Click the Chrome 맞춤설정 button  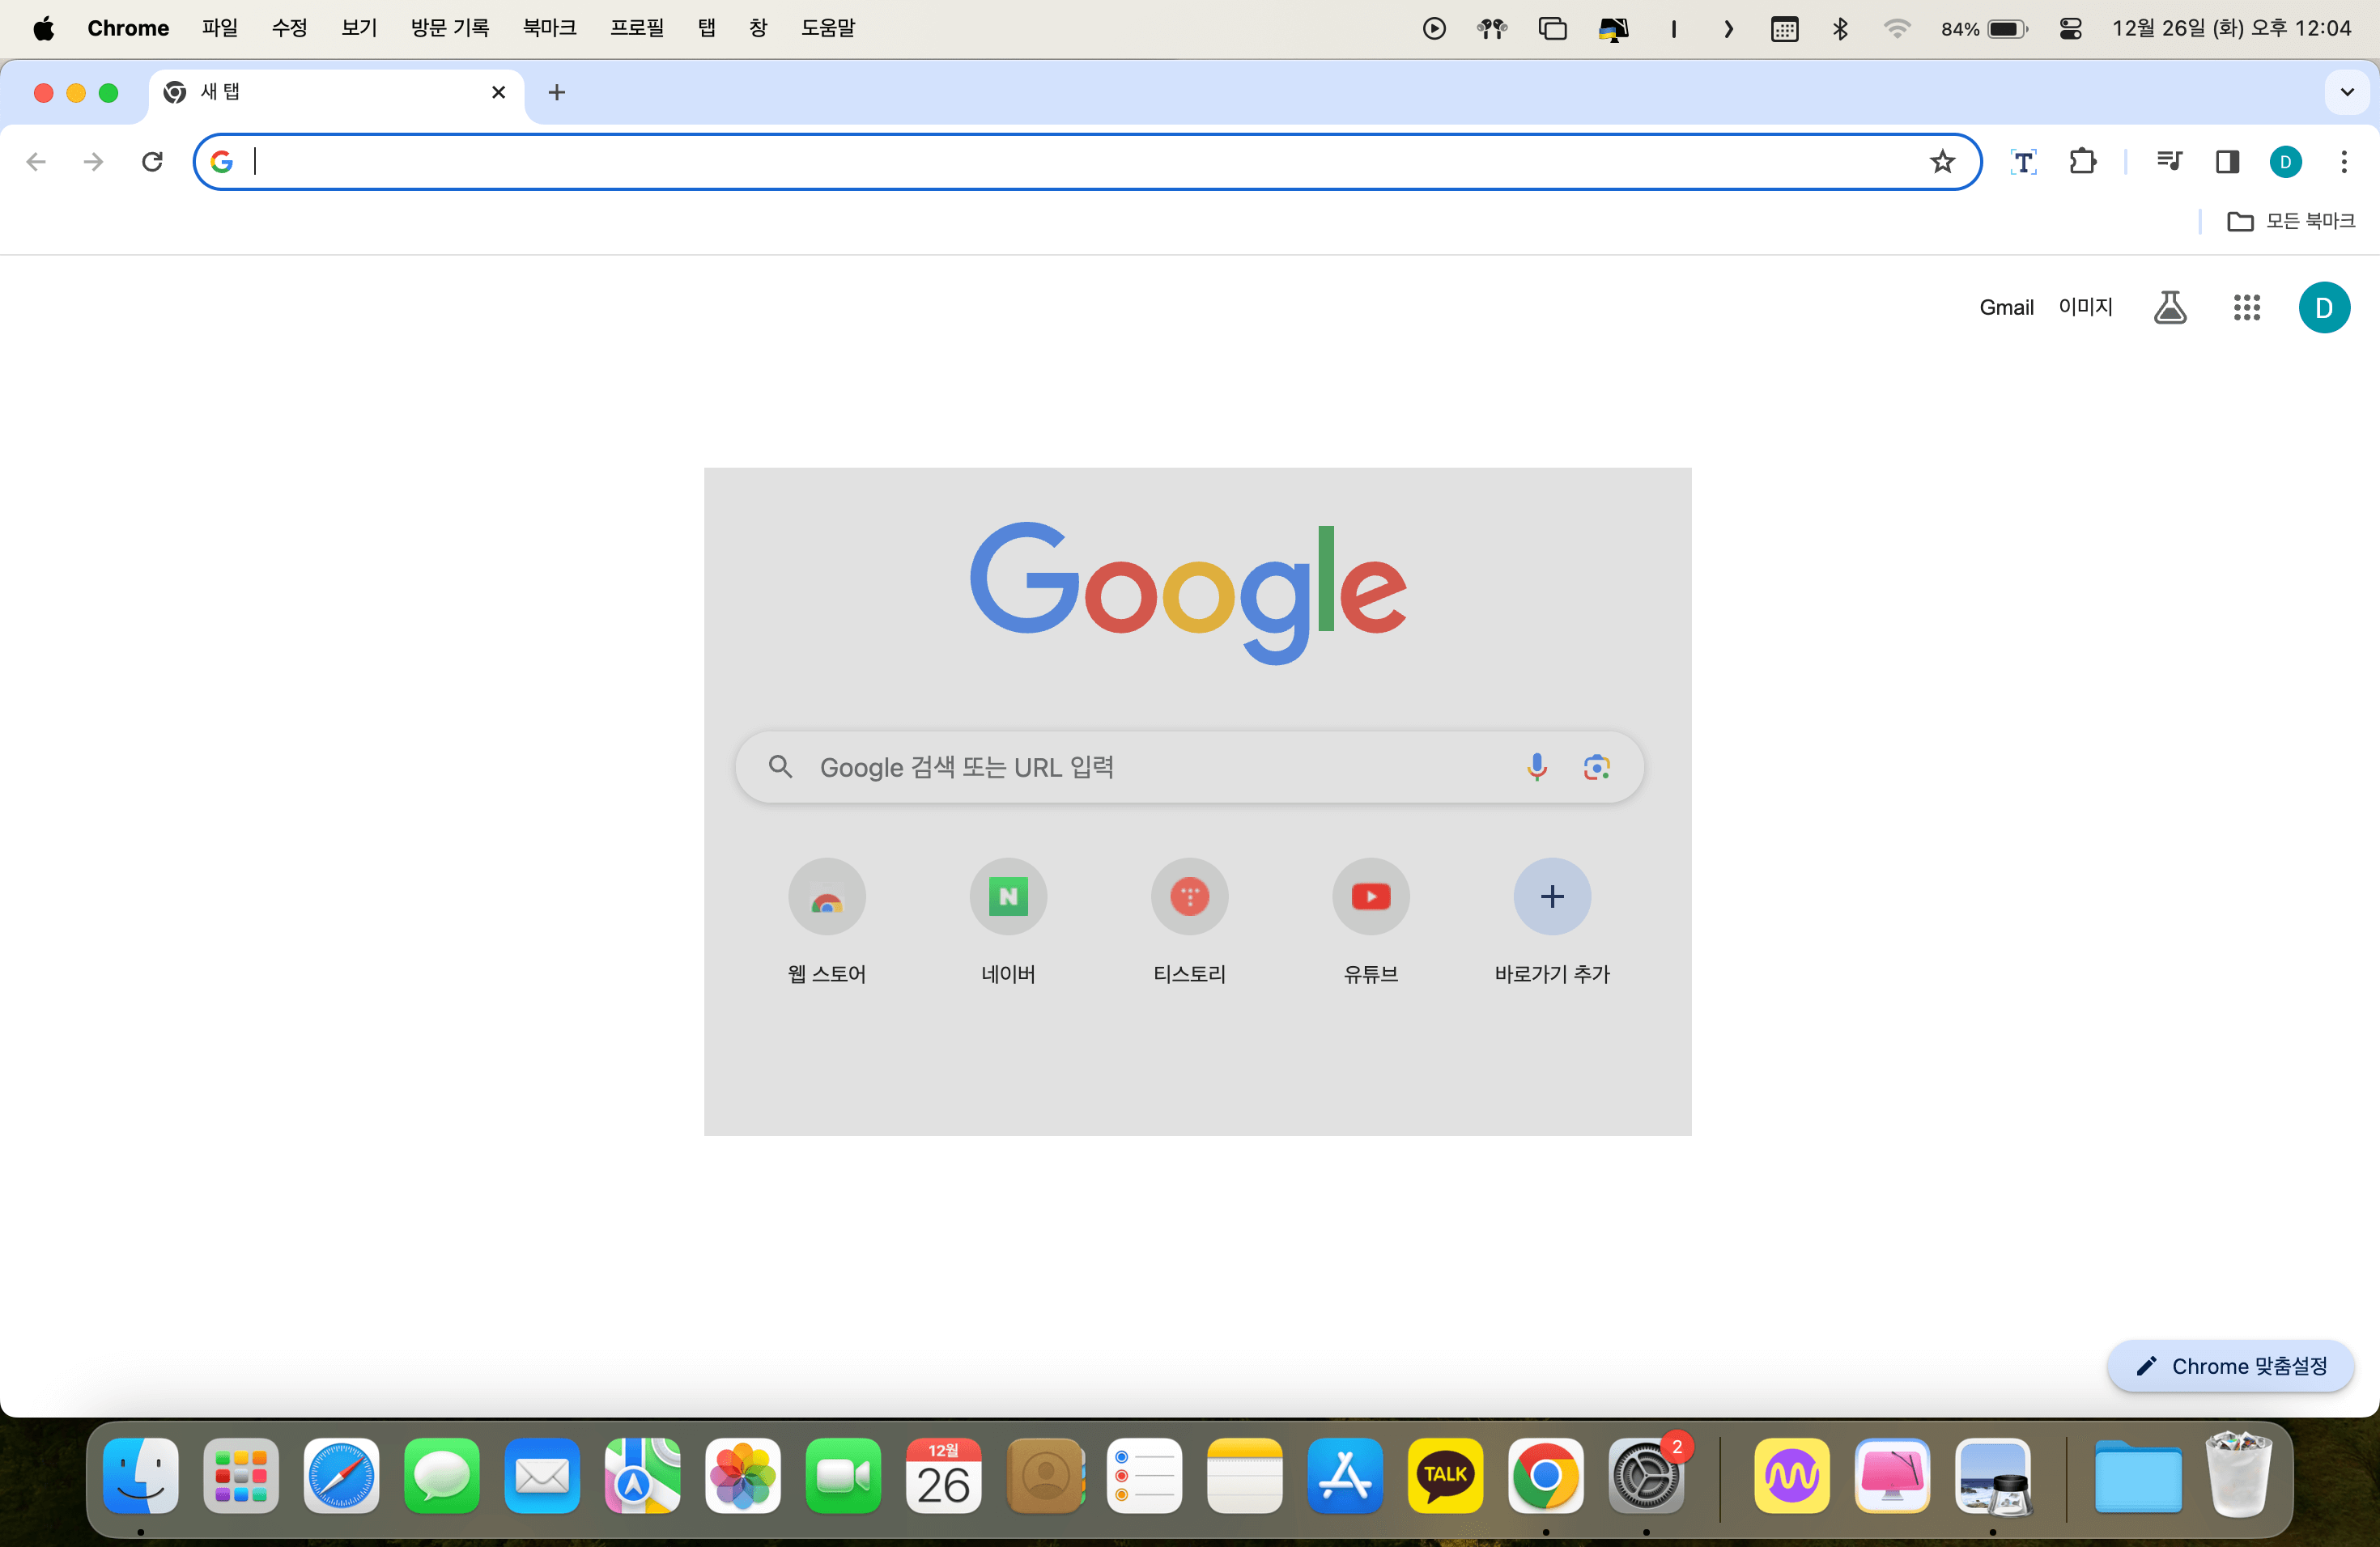(x=2231, y=1366)
